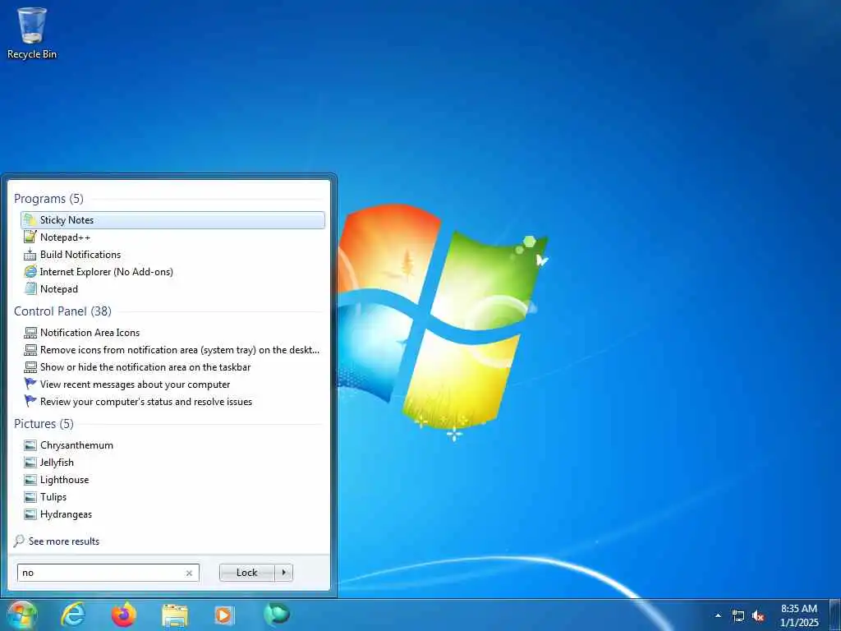Click the Windows Start orb
This screenshot has width=841, height=631.
[x=21, y=615]
